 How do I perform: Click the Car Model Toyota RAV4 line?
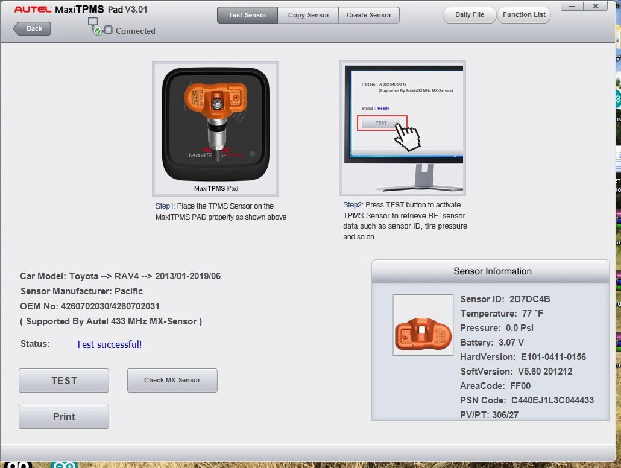(x=121, y=276)
